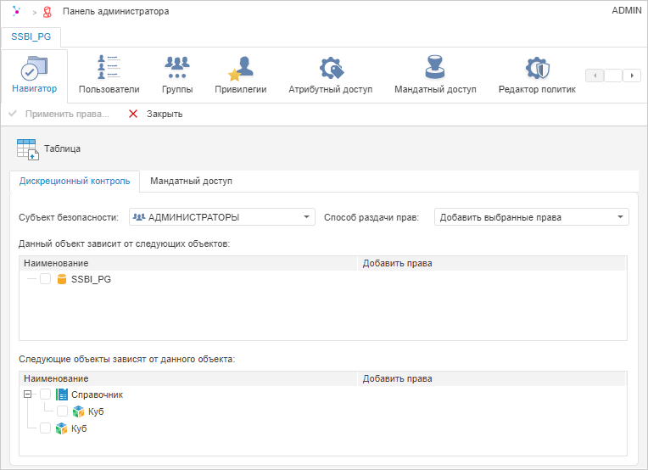Click the Закрыть (Close) button
Viewport: 648px width, 470px height.
[155, 114]
